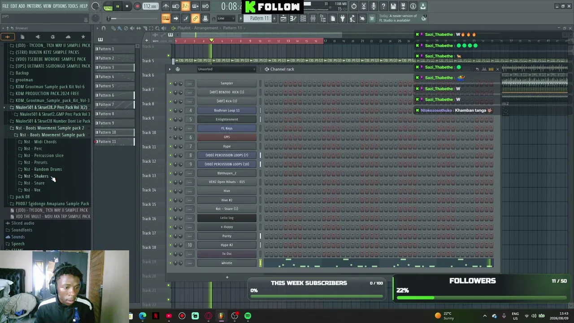This screenshot has width=574, height=323.
Task: Select the playlist Draw pencil tool
Action: tap(113, 28)
